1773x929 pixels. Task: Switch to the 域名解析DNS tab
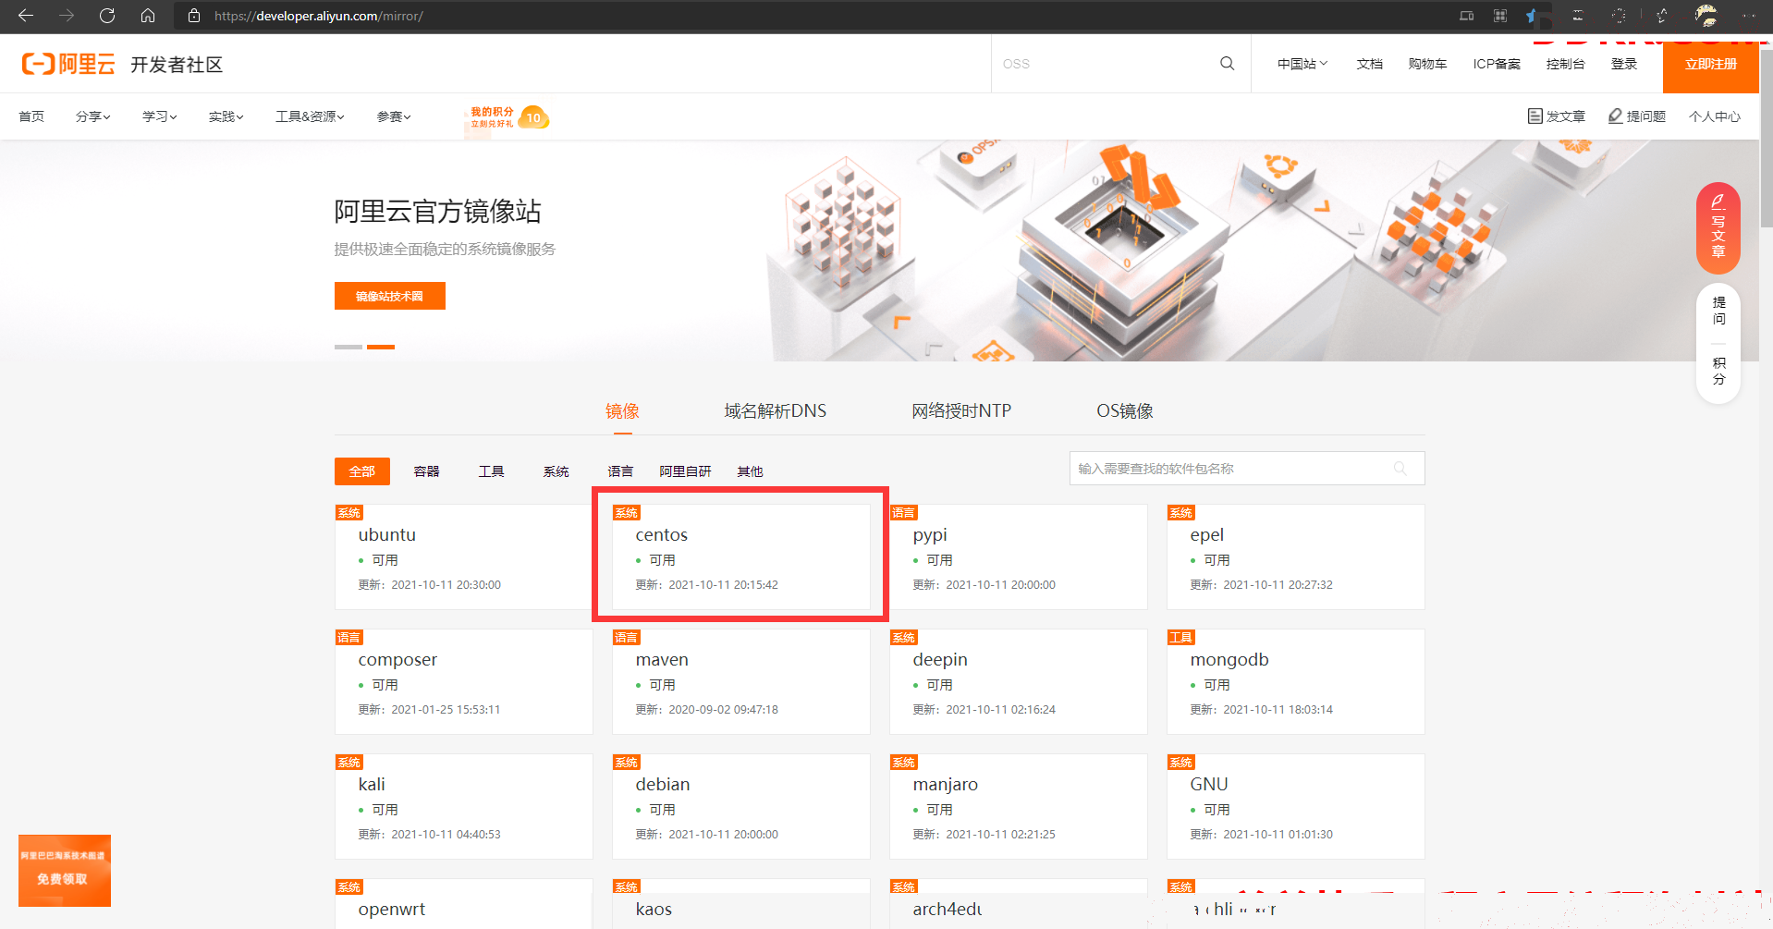776,411
